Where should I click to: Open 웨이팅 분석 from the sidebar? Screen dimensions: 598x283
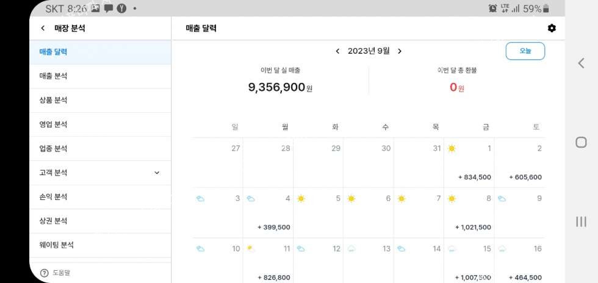[56, 245]
